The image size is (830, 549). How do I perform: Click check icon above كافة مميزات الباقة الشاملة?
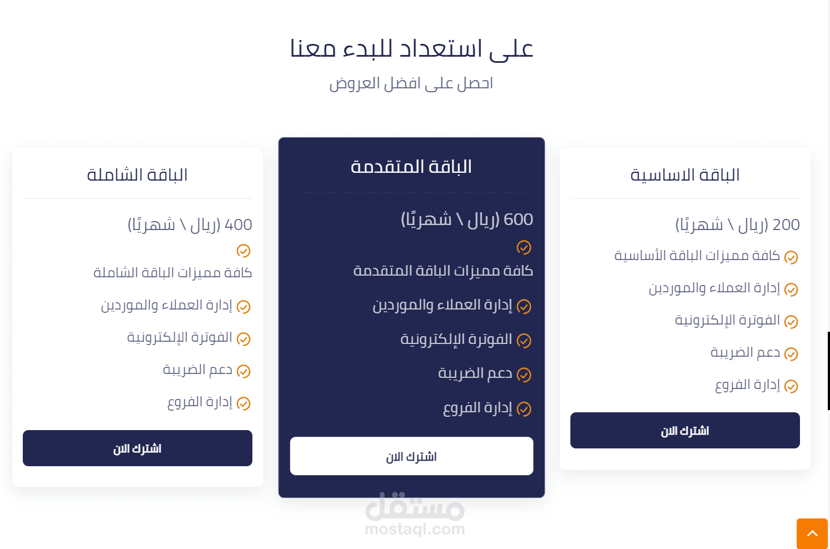[243, 251]
